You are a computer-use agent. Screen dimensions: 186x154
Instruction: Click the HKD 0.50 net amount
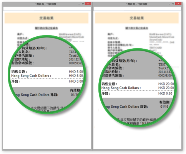165,93
